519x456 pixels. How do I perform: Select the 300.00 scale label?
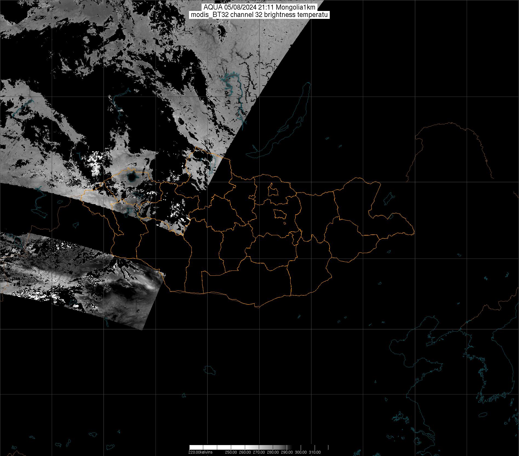pos(301,452)
